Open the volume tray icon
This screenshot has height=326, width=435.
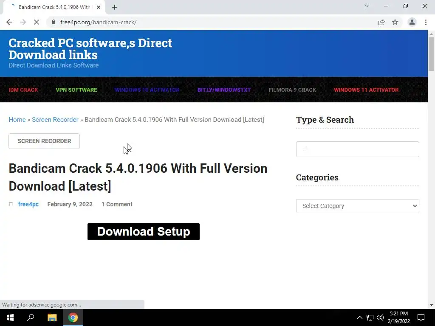[x=380, y=318]
